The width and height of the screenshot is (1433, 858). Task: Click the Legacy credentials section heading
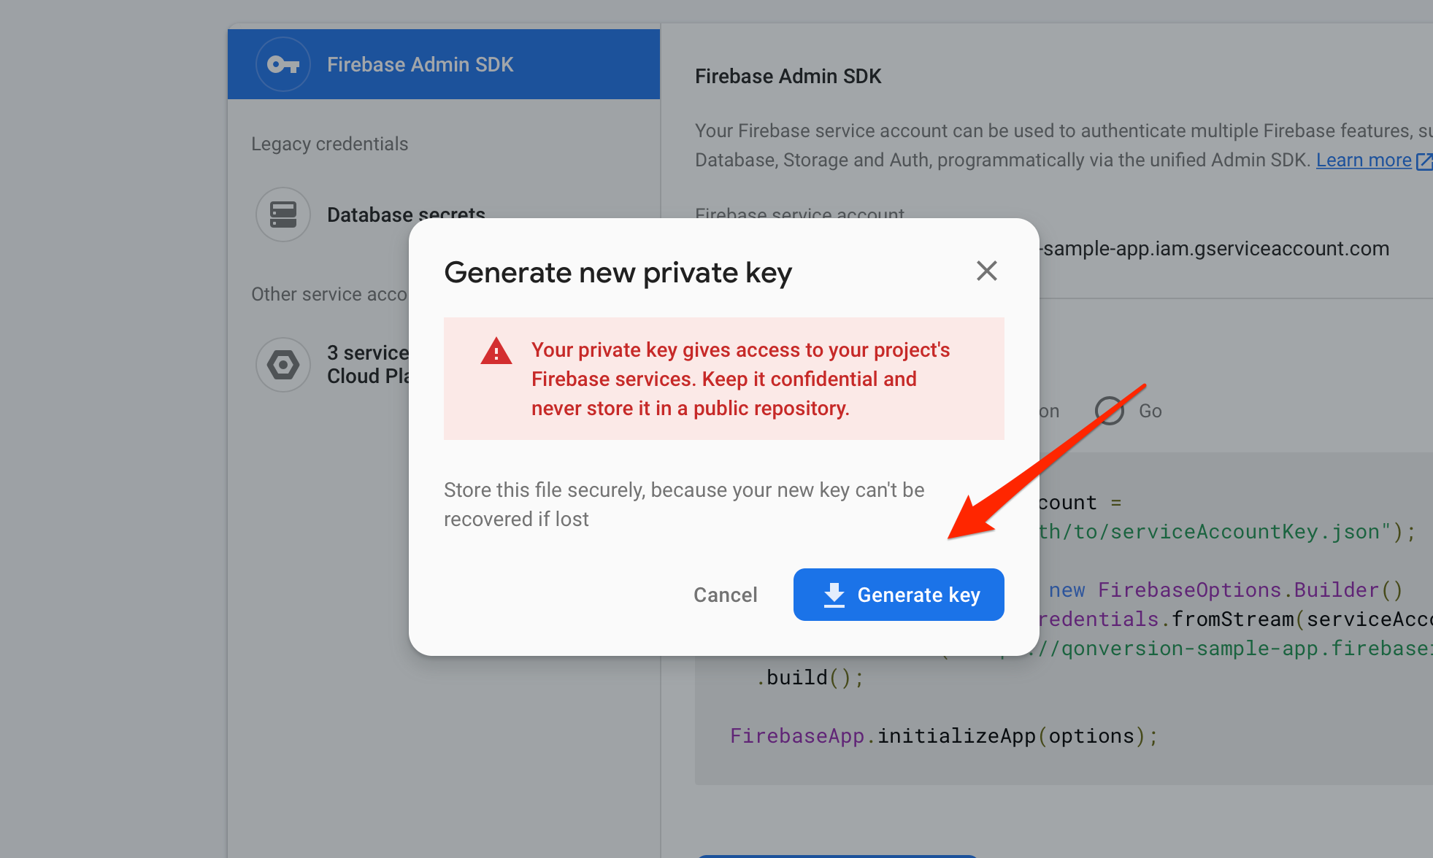click(x=329, y=144)
